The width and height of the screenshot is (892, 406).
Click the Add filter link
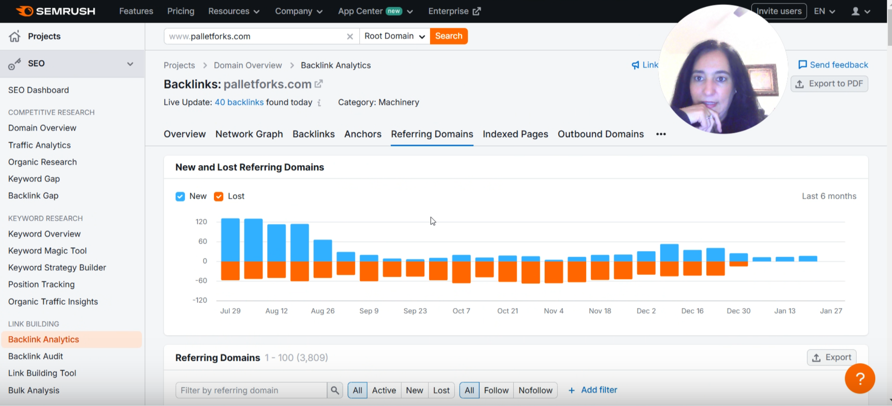click(593, 390)
